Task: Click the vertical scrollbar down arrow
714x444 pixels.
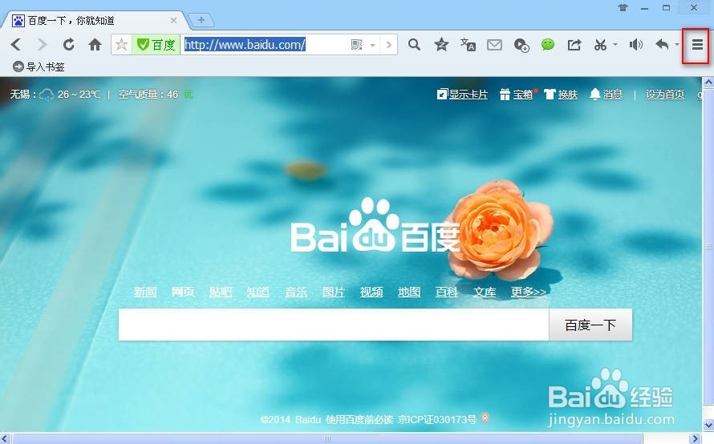Action: (708, 426)
